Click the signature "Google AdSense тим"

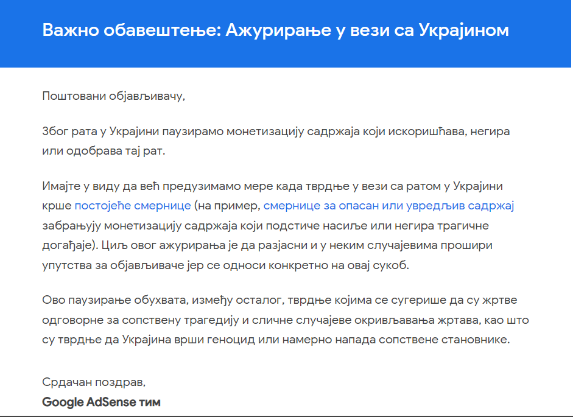(x=101, y=402)
